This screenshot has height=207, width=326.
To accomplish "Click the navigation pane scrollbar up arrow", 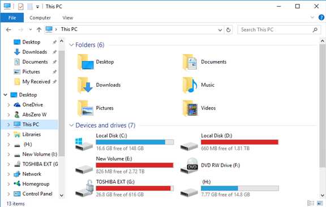I will (61, 41).
